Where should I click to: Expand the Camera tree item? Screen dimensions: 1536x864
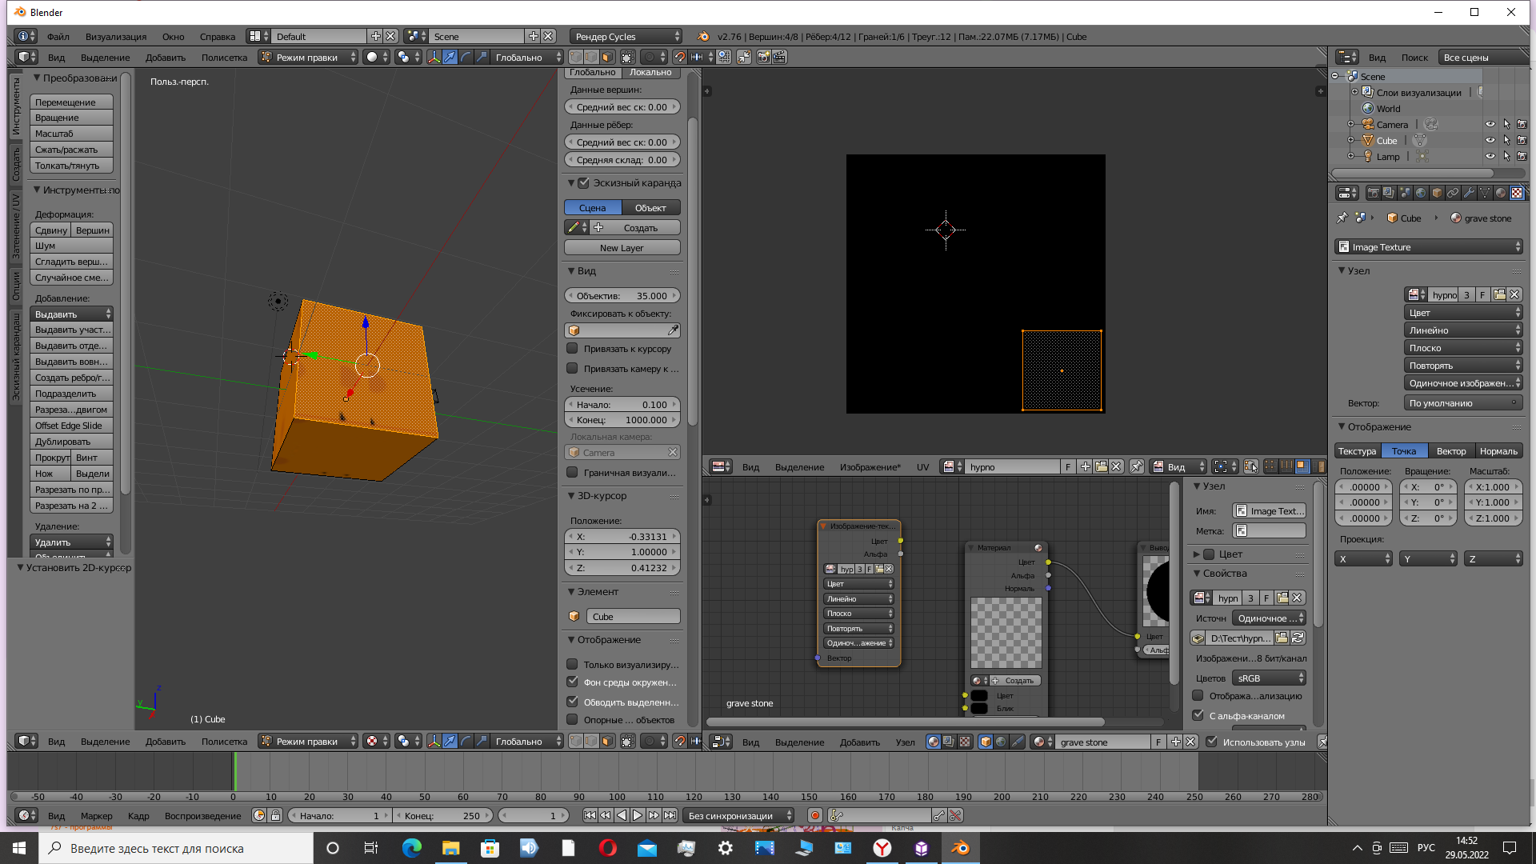[1350, 124]
